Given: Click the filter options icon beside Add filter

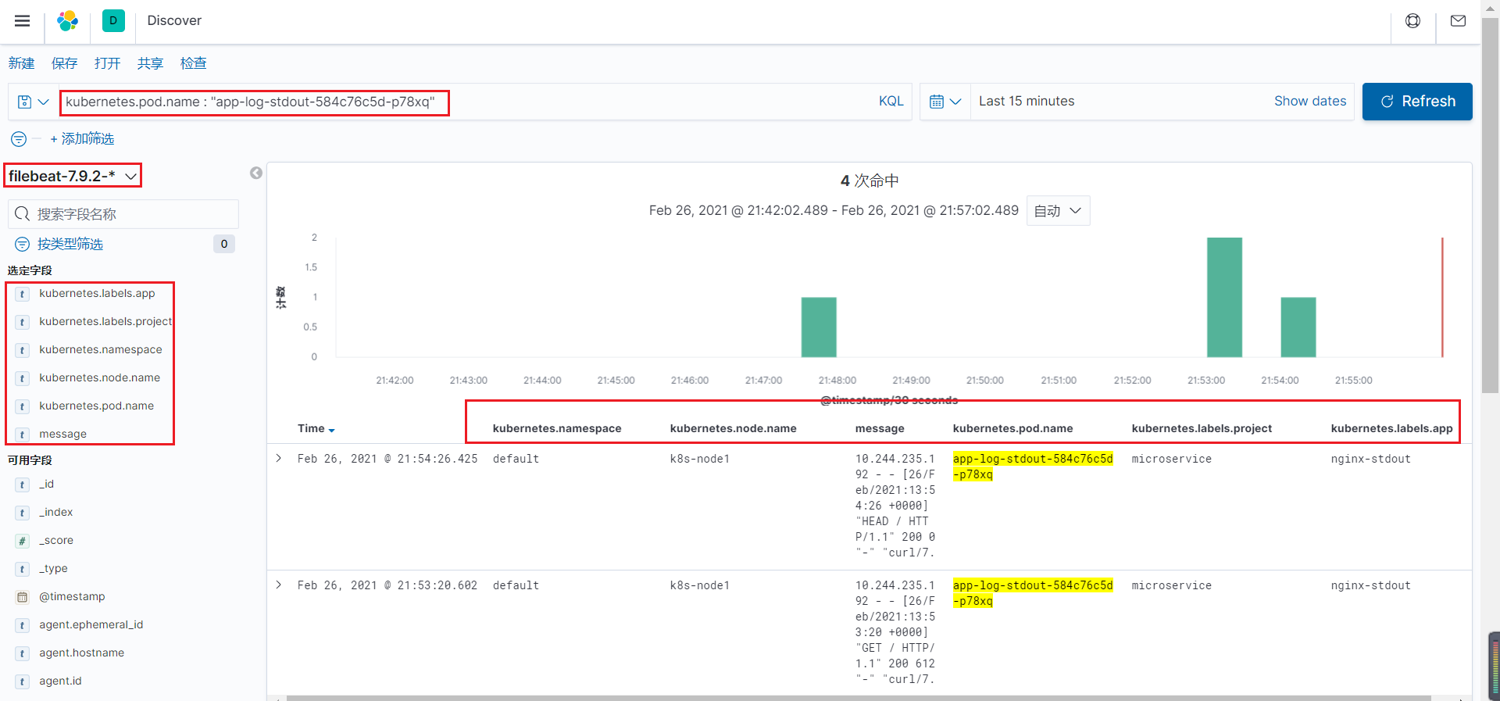Looking at the screenshot, I should pyautogui.click(x=19, y=139).
